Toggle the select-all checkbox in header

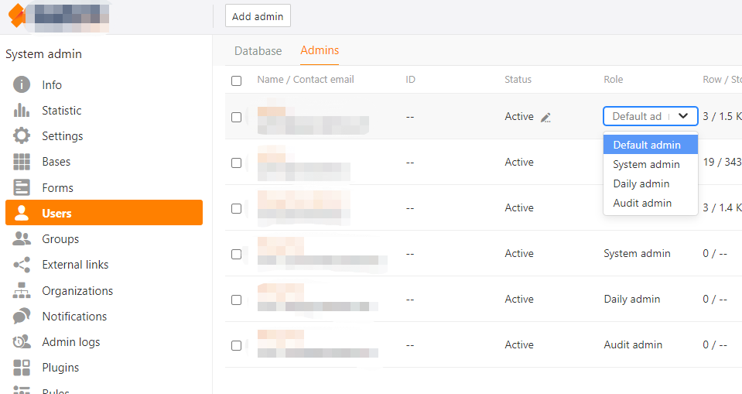[x=237, y=81]
